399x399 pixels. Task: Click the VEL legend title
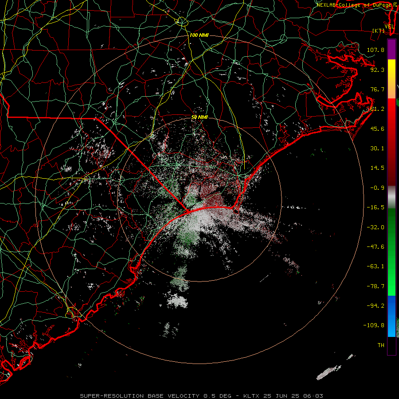point(389,27)
